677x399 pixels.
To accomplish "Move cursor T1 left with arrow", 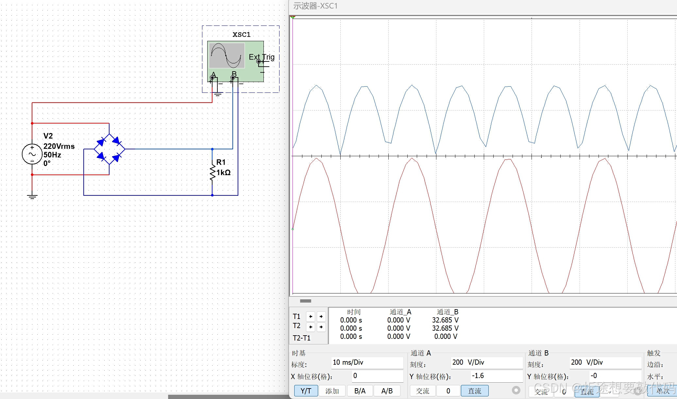I will 311,316.
